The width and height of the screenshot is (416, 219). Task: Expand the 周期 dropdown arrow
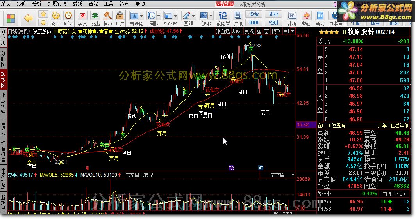pyautogui.click(x=159, y=16)
